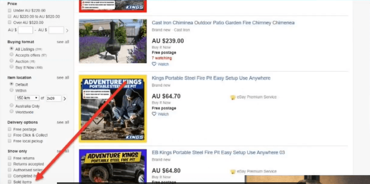Image resolution: width=370 pixels, height=184 pixels.
Task: Tick the Sold items checkbox
Action: pyautogui.click(x=9, y=181)
